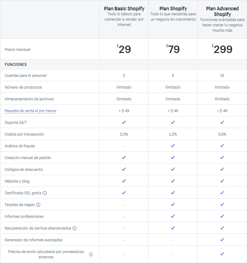247x263 pixels.
Task: Click info icon beside Tarjetas de regalo
Action: [38, 205]
